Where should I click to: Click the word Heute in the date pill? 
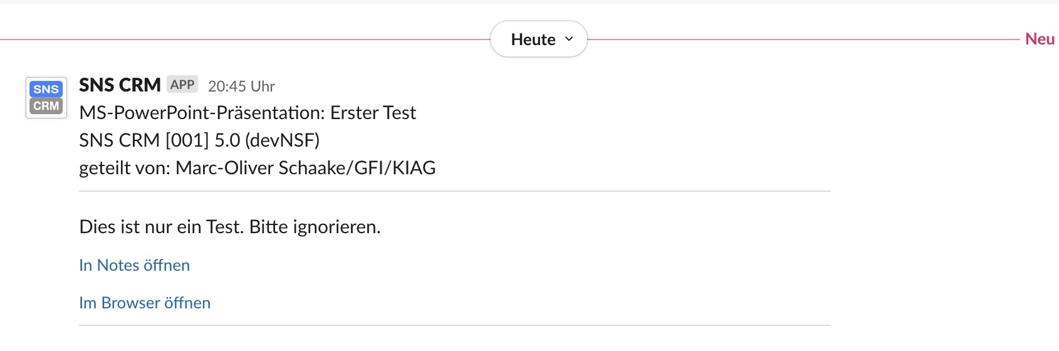[x=533, y=39]
